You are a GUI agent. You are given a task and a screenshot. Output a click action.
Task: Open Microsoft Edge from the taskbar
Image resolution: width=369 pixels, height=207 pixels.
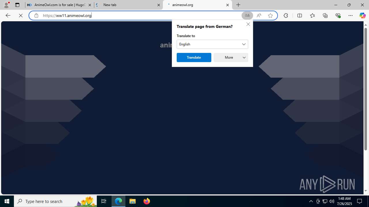[118, 201]
